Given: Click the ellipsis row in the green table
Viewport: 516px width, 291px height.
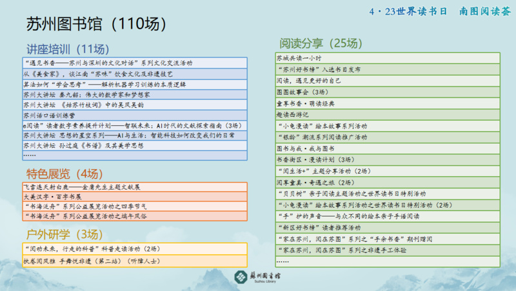Looking at the screenshot, I should click(x=388, y=261).
